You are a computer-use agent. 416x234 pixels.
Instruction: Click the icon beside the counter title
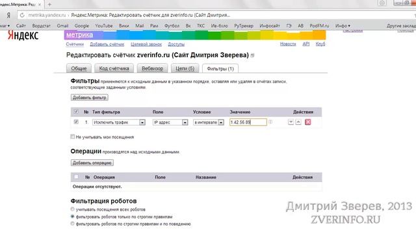[x=252, y=55]
